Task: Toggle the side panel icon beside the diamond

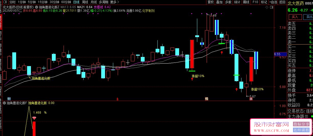Action: (x=271, y=7)
